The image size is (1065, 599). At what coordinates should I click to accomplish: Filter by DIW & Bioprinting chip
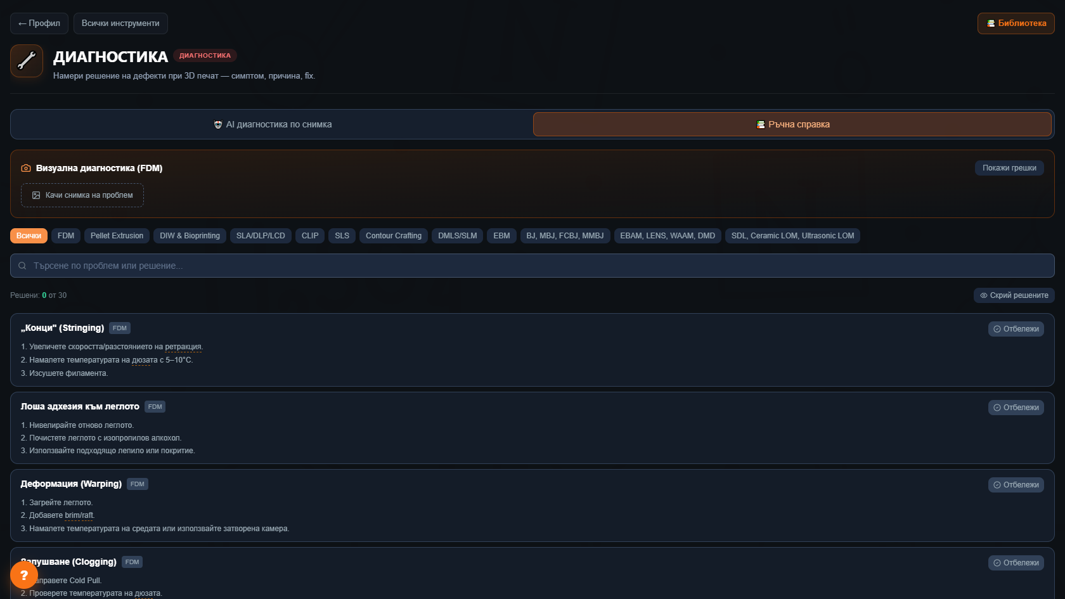pyautogui.click(x=190, y=236)
